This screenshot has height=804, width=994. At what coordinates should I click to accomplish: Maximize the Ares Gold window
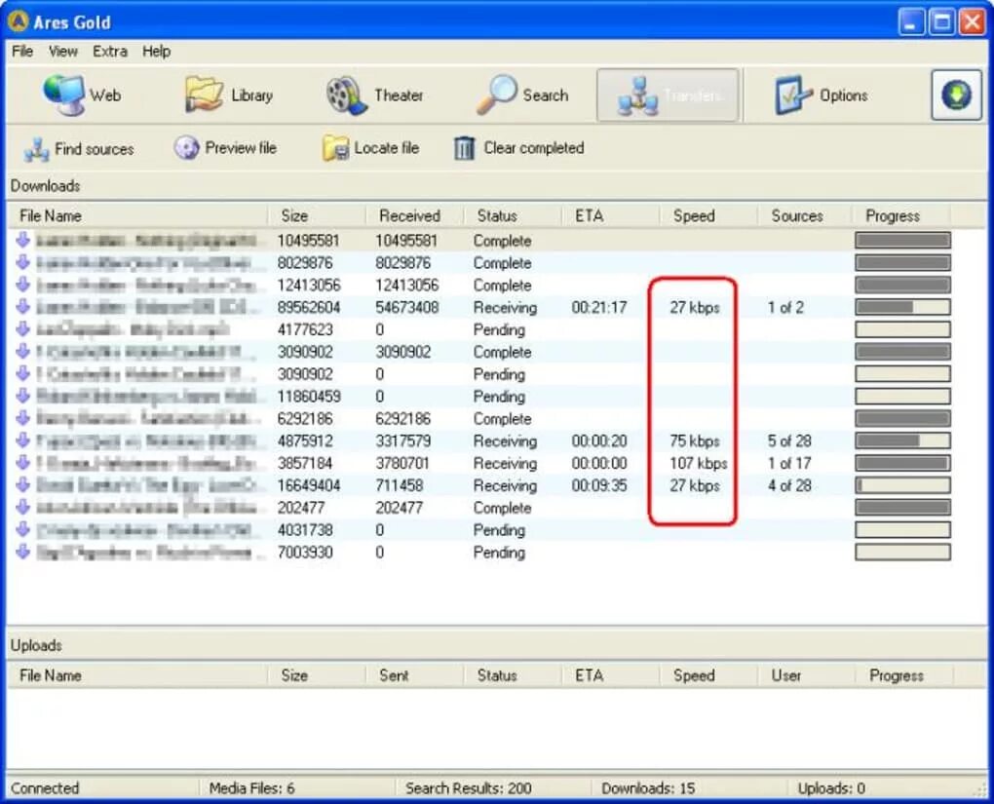(x=942, y=22)
